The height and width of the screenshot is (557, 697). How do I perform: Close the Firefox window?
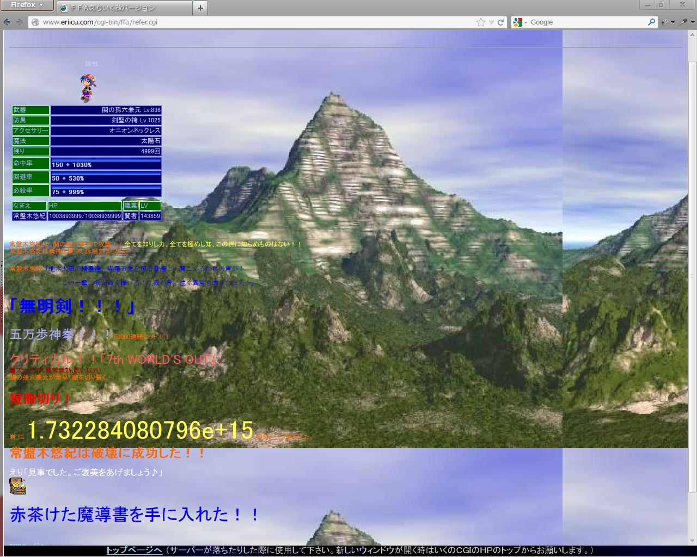point(682,5)
